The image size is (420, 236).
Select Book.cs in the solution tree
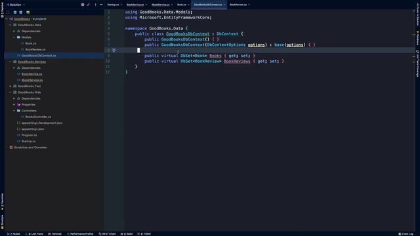tap(31, 43)
